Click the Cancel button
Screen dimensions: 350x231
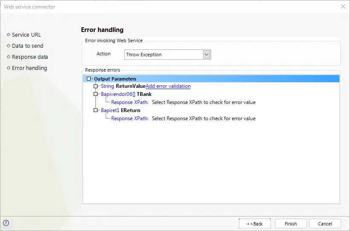click(x=325, y=224)
